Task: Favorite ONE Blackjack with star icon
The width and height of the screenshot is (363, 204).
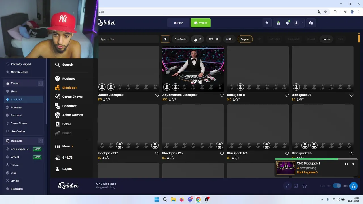Action: [x=305, y=186]
